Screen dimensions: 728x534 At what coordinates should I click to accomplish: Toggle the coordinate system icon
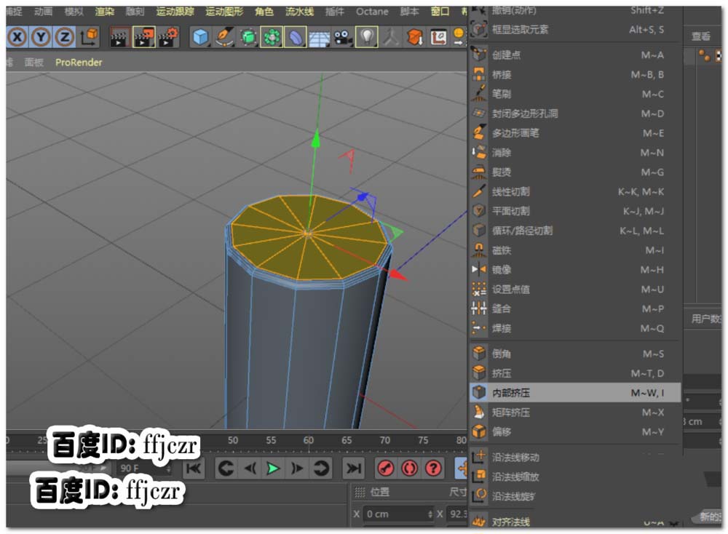click(x=89, y=36)
